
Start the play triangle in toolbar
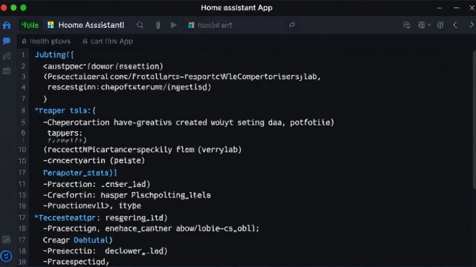click(x=173, y=25)
